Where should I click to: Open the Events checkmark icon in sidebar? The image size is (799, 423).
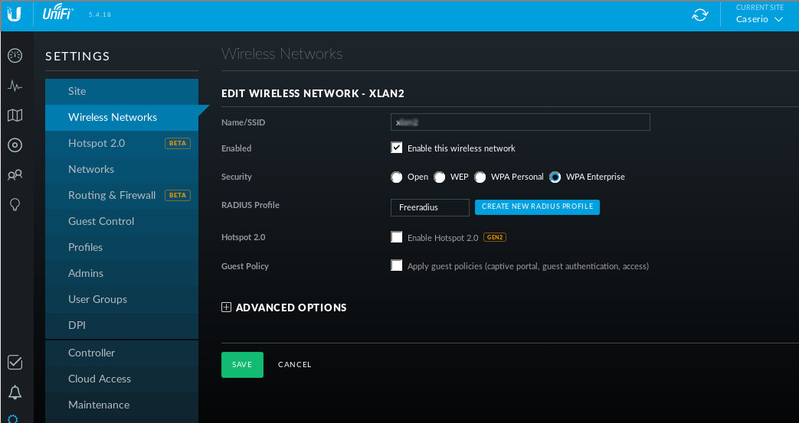click(x=15, y=363)
